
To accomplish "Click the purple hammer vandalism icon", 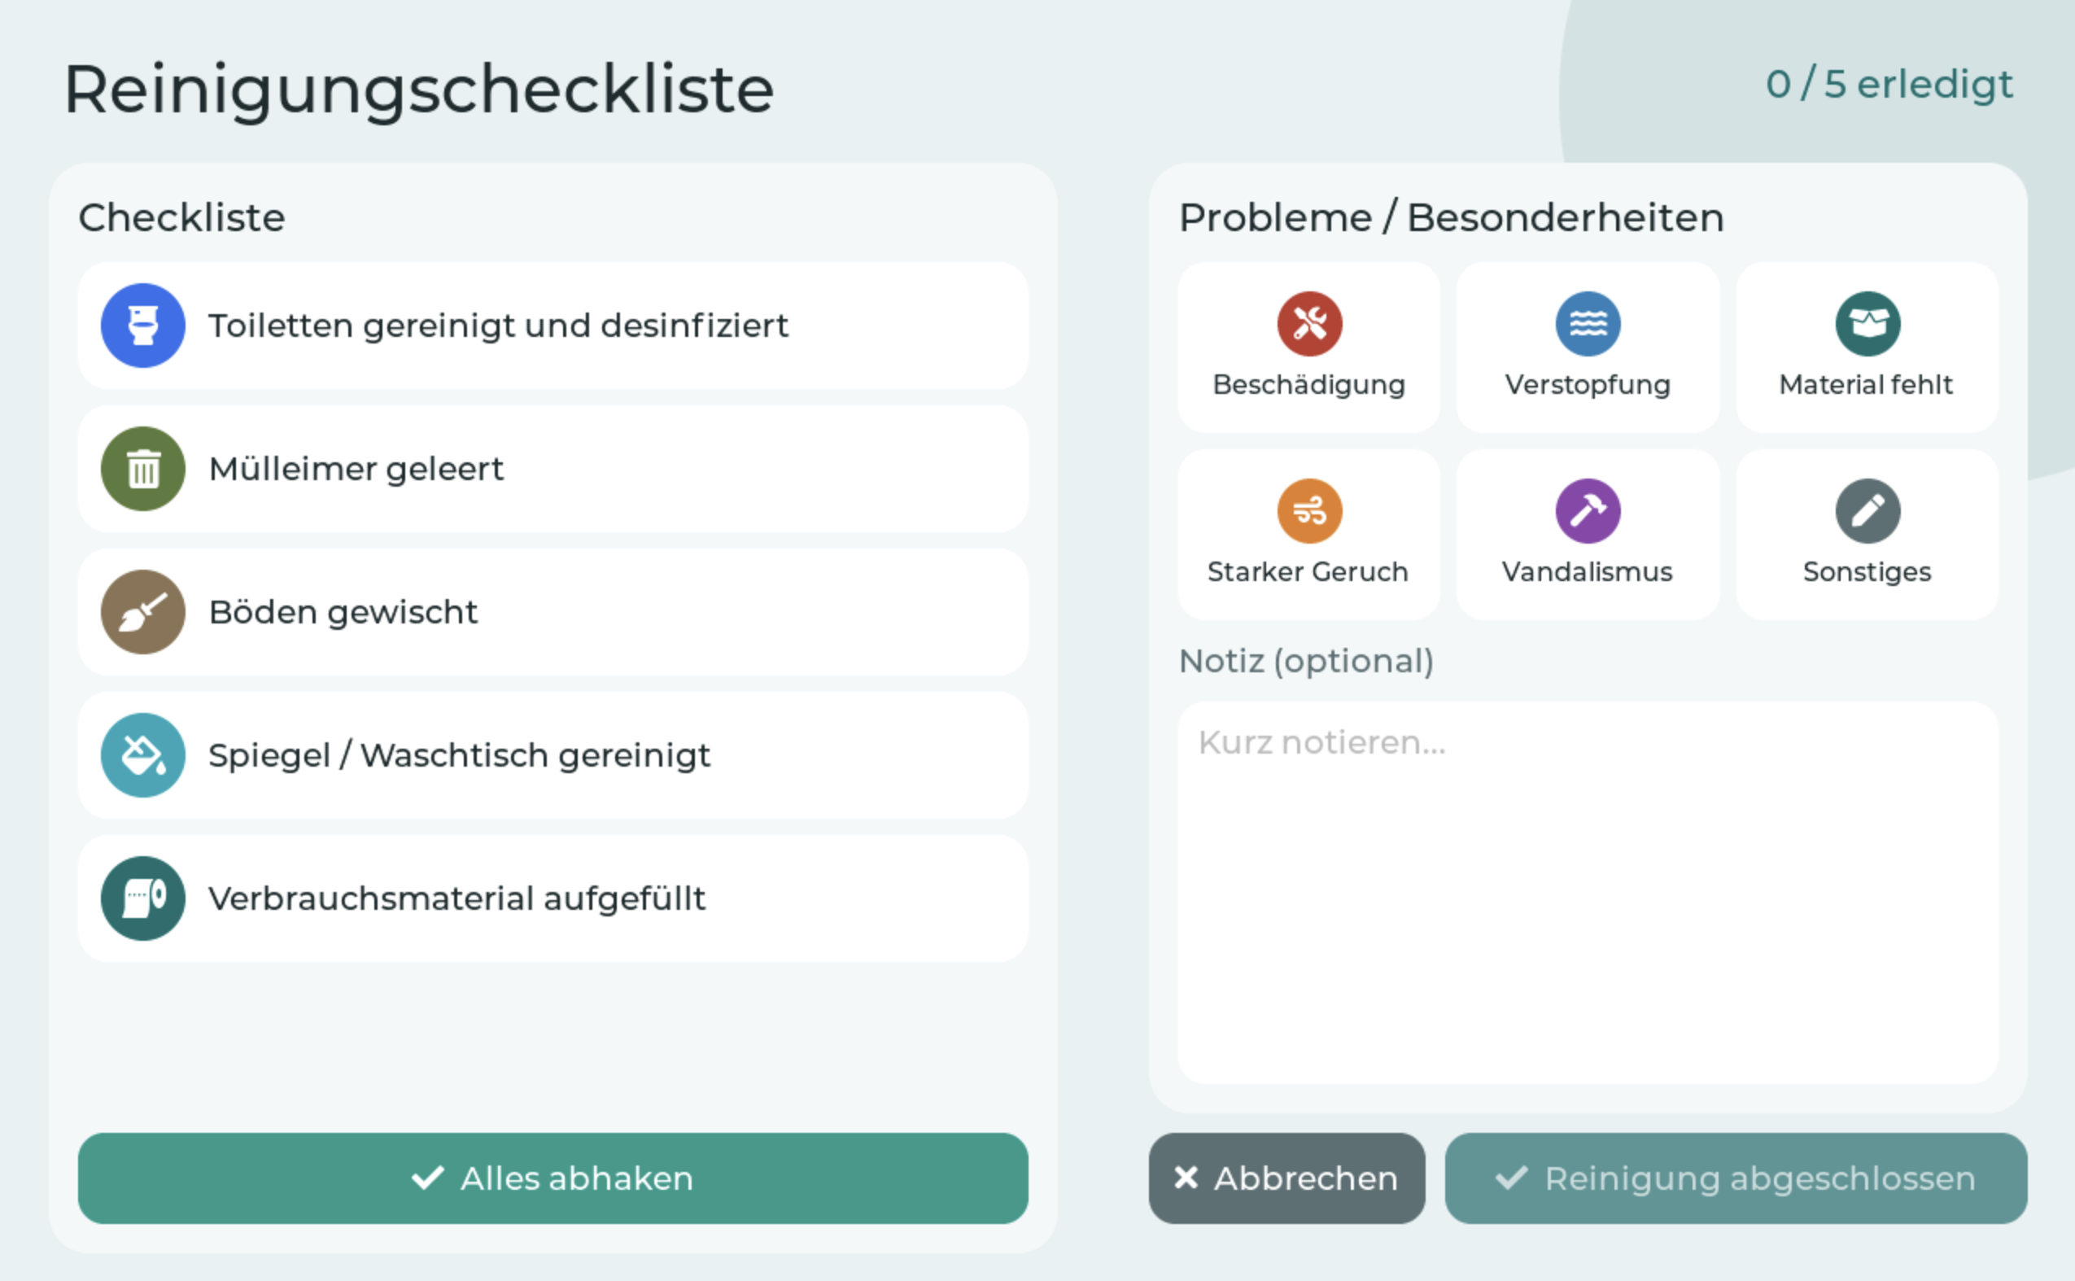I will (1588, 511).
